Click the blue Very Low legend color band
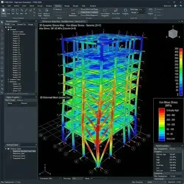The height and width of the screenshot is (184, 184). point(162,139)
